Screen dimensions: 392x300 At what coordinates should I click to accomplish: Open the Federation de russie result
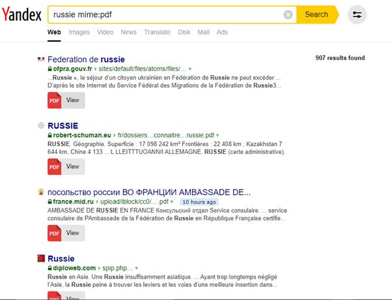(86, 59)
